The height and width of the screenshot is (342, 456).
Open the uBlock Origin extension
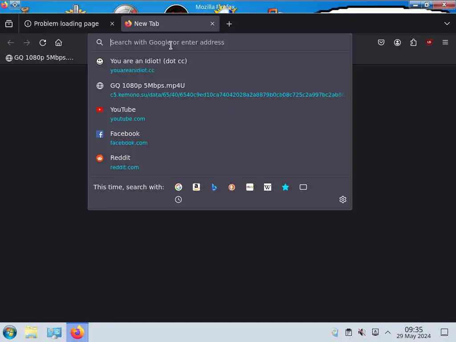click(x=429, y=42)
